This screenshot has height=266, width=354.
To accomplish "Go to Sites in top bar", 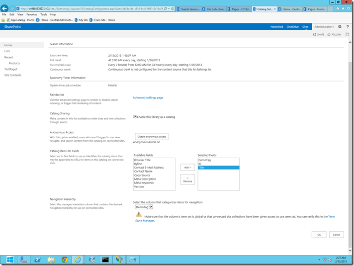I will click(x=305, y=27).
